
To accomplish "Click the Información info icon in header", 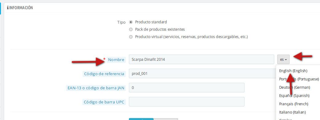I will pyautogui.click(x=8, y=8).
